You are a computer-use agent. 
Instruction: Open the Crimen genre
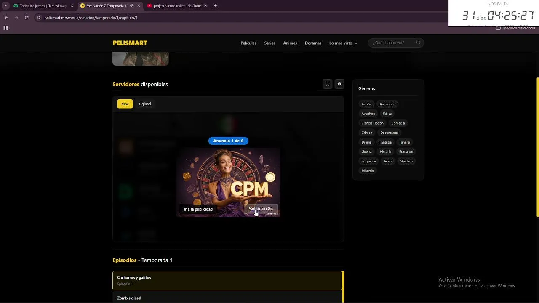[x=367, y=133]
